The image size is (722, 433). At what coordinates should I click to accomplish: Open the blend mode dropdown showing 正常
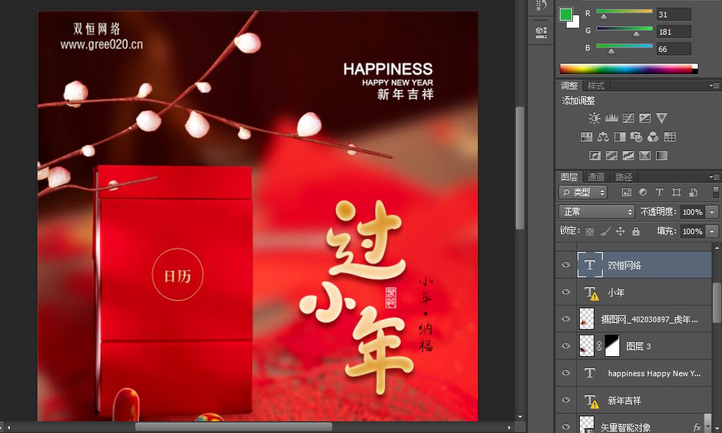(x=596, y=212)
